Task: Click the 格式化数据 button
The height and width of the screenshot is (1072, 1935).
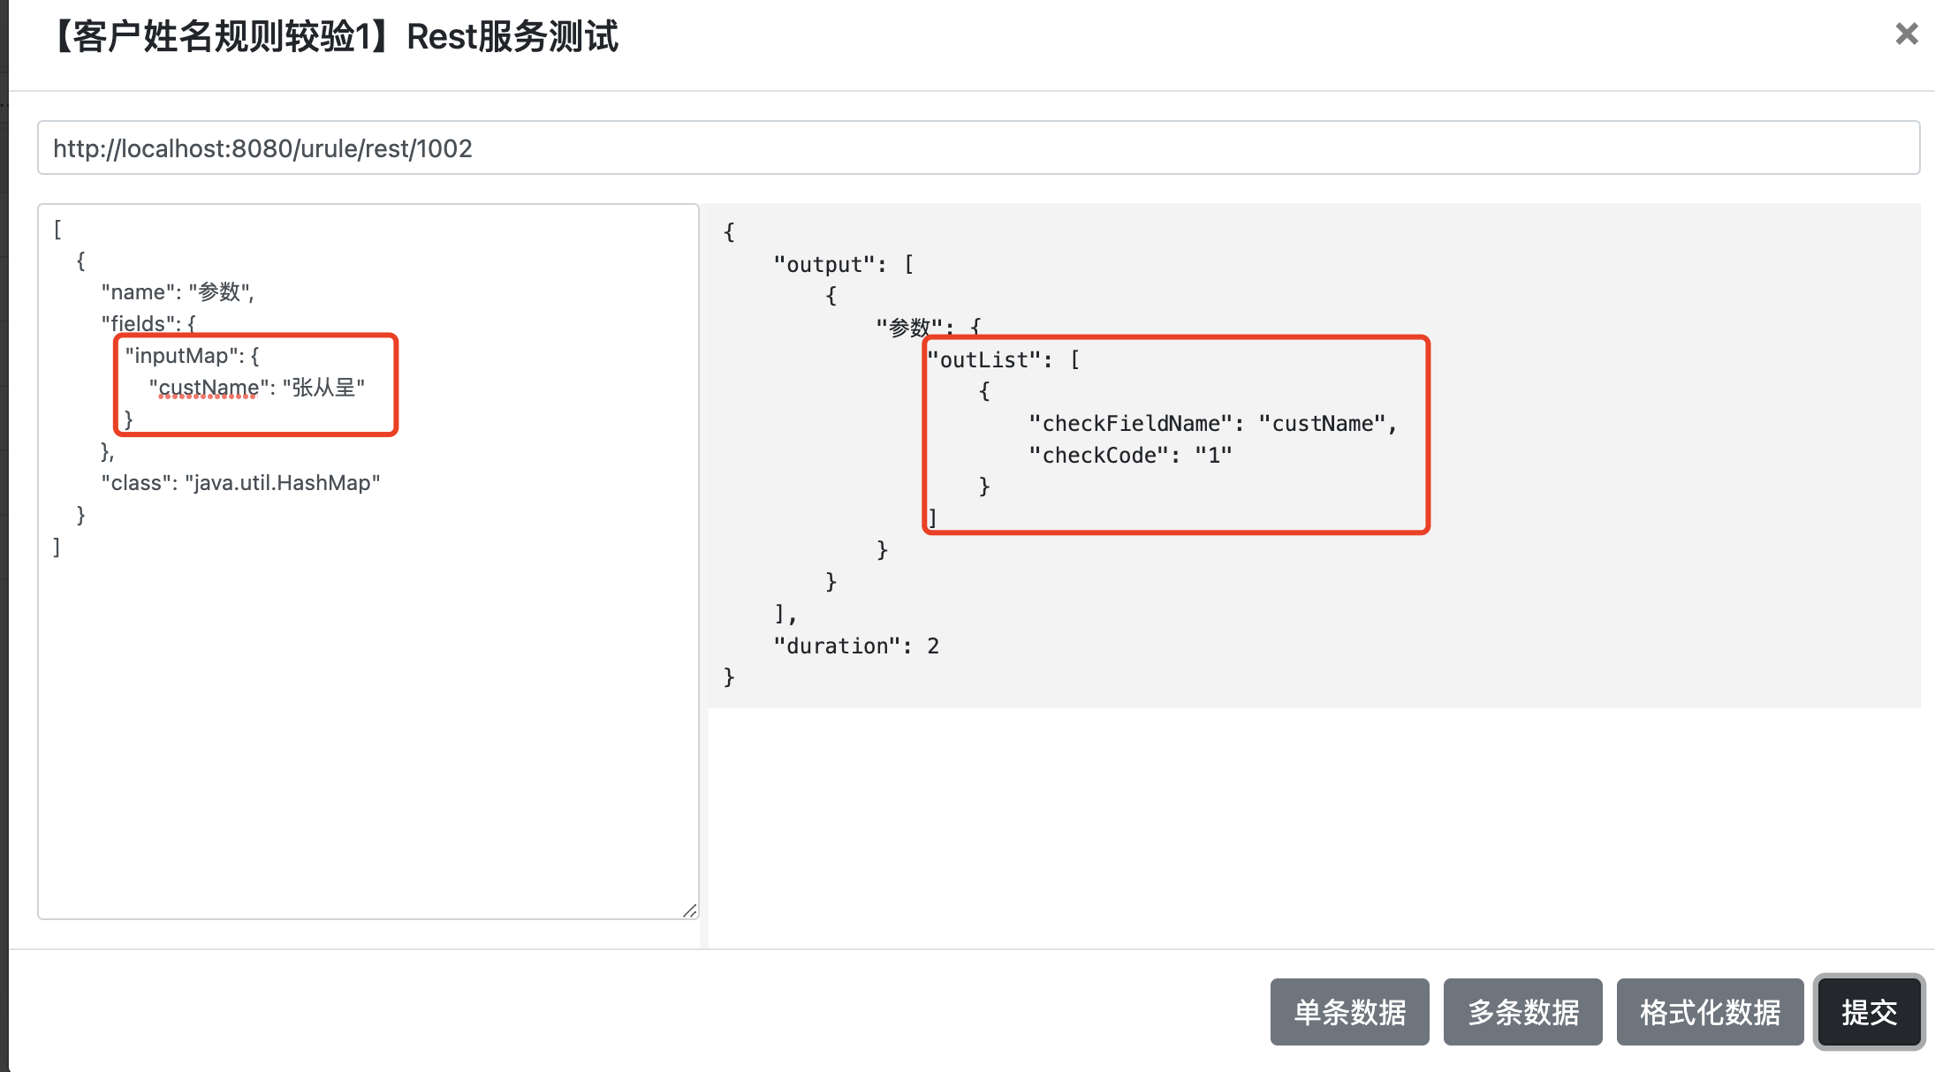Action: 1709,1012
